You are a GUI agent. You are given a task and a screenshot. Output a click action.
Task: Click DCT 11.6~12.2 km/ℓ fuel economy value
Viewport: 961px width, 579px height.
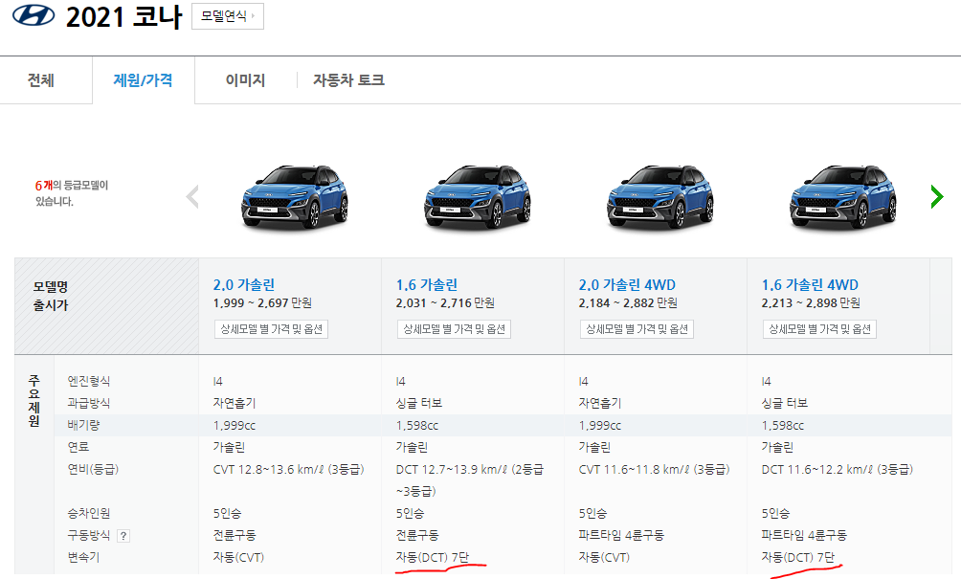pyautogui.click(x=838, y=470)
